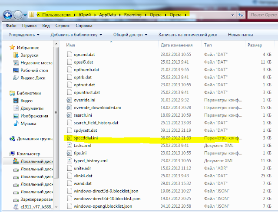This screenshot has height=212, width=278.
Task: Jump to 'Roaming' breadcrumb
Action: [x=132, y=15]
